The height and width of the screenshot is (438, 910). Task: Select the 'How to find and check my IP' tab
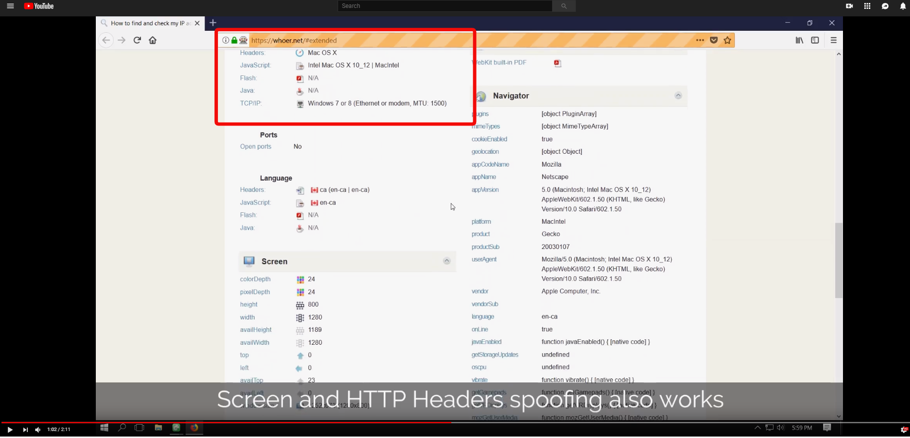[x=150, y=23]
